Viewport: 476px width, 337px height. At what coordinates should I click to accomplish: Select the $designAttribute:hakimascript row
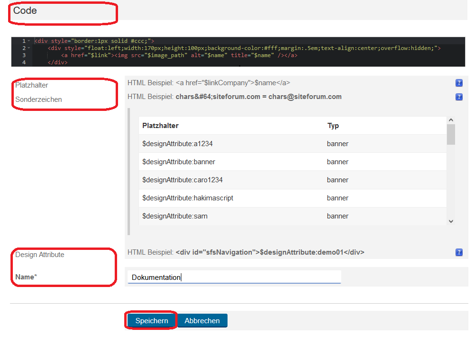coord(292,198)
